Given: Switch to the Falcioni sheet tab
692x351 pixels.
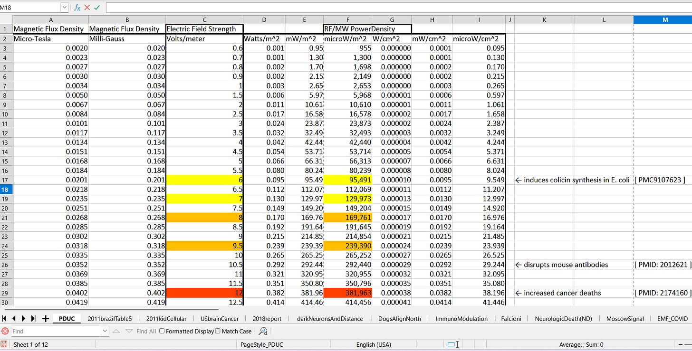Looking at the screenshot, I should [x=511, y=319].
